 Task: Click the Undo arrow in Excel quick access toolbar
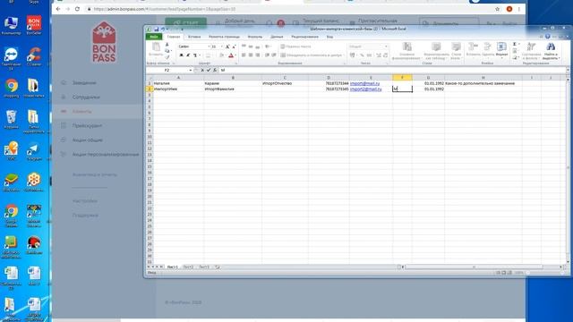pyautogui.click(x=163, y=29)
